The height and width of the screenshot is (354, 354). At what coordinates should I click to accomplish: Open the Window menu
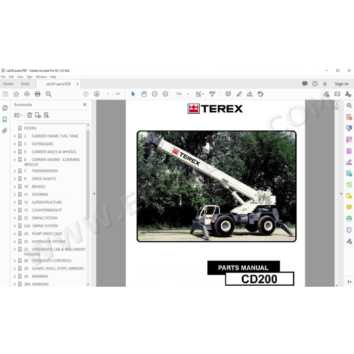point(41,77)
